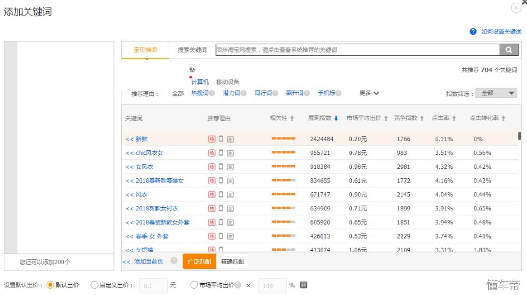527x295 pixels.
Task: Click the hot icon in 春季 女 外套 row
Action: (212, 236)
